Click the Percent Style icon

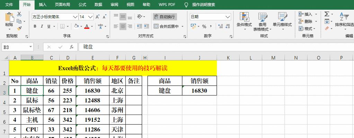(204, 27)
